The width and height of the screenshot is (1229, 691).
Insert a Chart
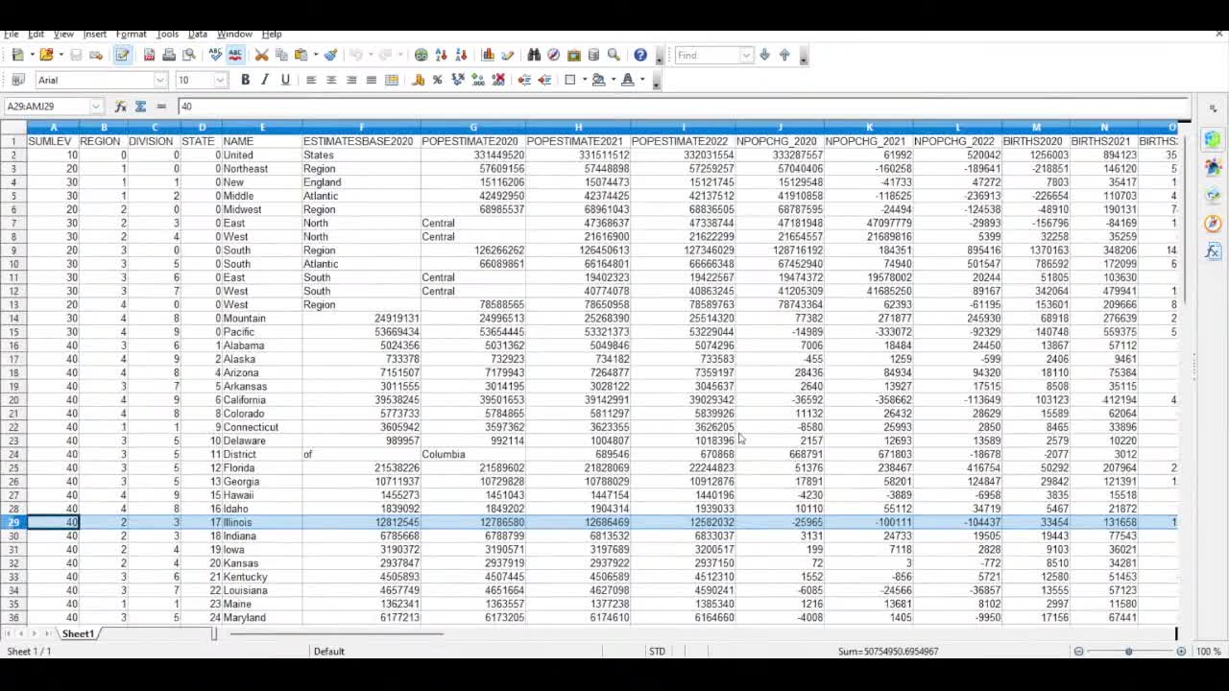(x=488, y=55)
